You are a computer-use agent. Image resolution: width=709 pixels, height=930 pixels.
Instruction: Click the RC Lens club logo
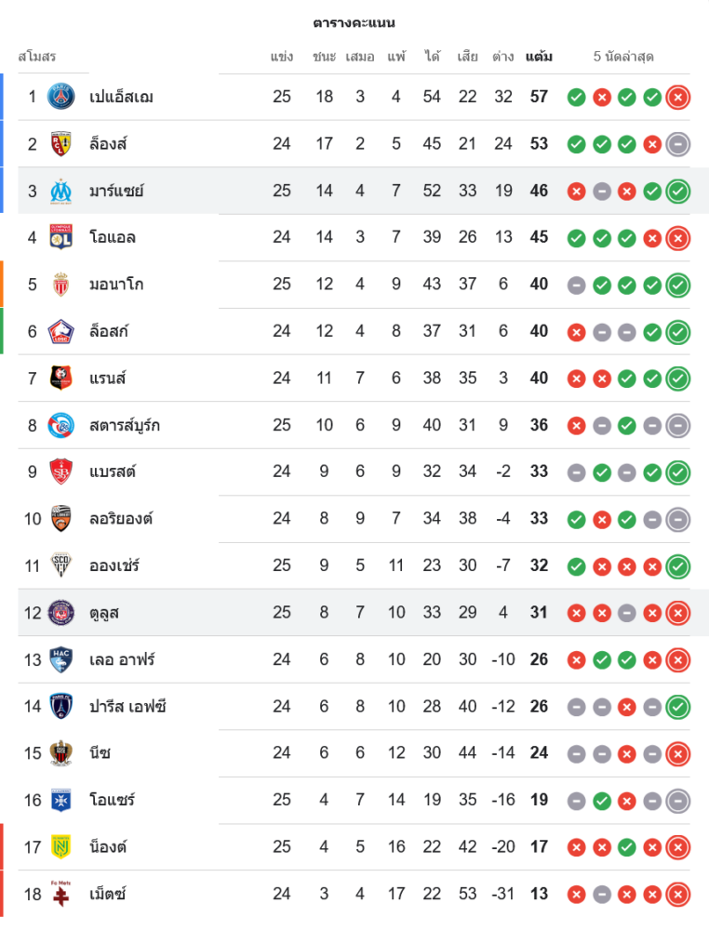tap(61, 144)
